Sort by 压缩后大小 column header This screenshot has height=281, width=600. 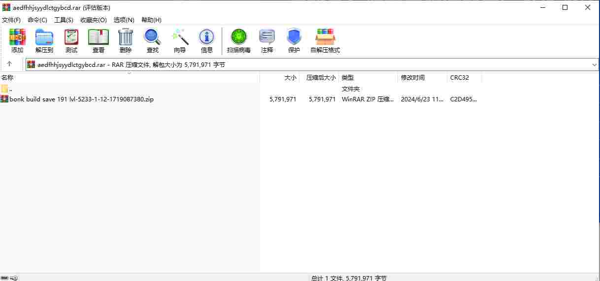click(x=319, y=78)
